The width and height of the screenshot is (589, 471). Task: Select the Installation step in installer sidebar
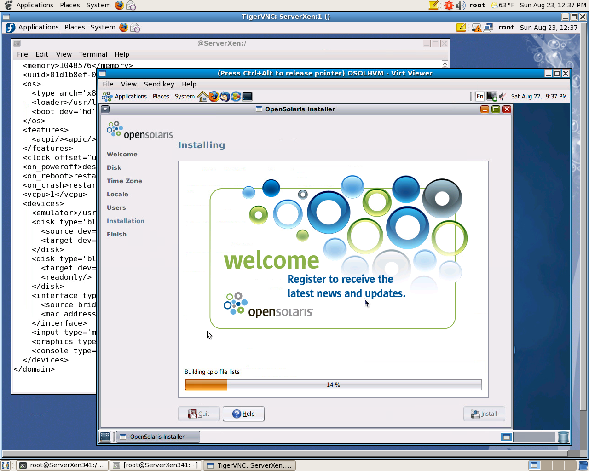(x=126, y=221)
